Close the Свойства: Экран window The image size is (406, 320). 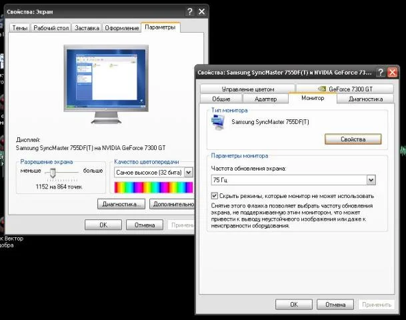[x=202, y=11]
